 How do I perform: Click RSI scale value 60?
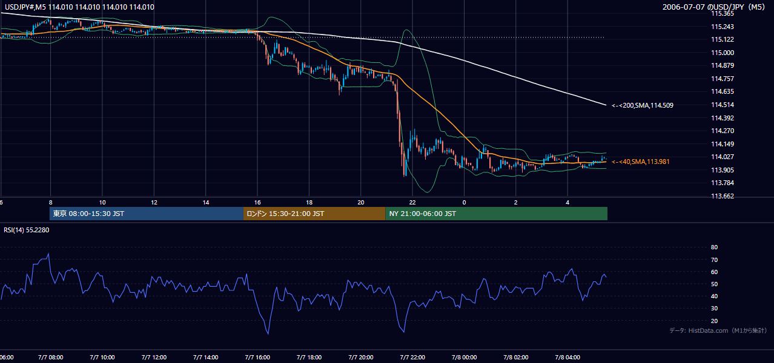click(x=715, y=272)
